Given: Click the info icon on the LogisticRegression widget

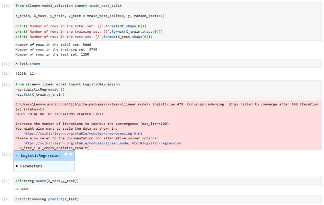Looking at the screenshot, I should 66,154.
